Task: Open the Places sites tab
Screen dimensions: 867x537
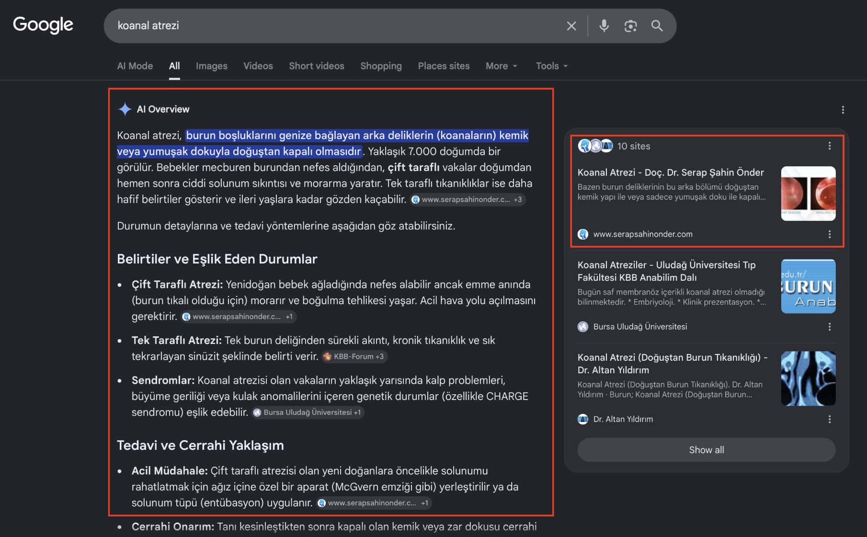Action: [x=444, y=66]
